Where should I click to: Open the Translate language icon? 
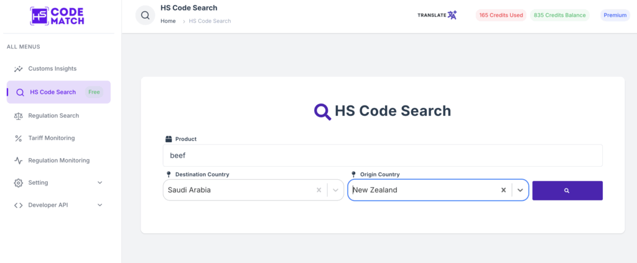tap(452, 15)
